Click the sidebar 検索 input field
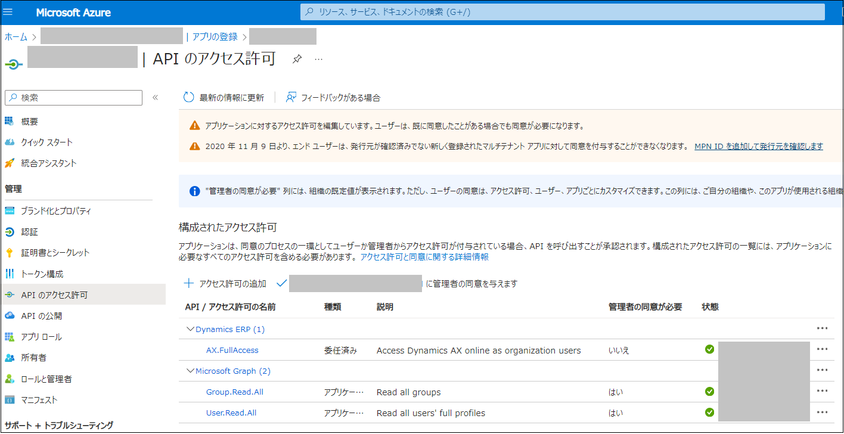The image size is (844, 434). [x=73, y=98]
